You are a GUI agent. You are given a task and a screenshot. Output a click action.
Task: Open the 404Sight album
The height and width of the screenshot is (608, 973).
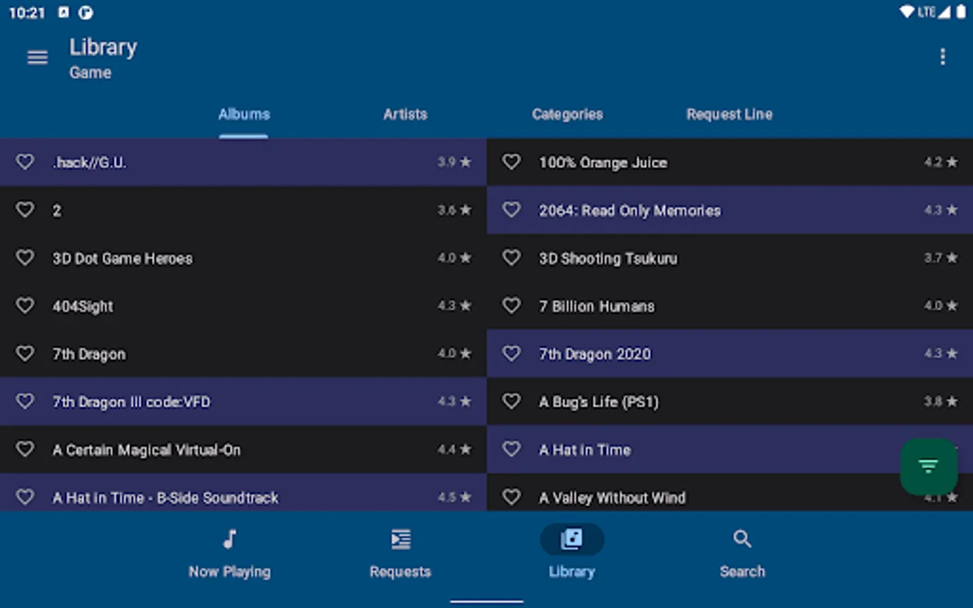pos(83,307)
